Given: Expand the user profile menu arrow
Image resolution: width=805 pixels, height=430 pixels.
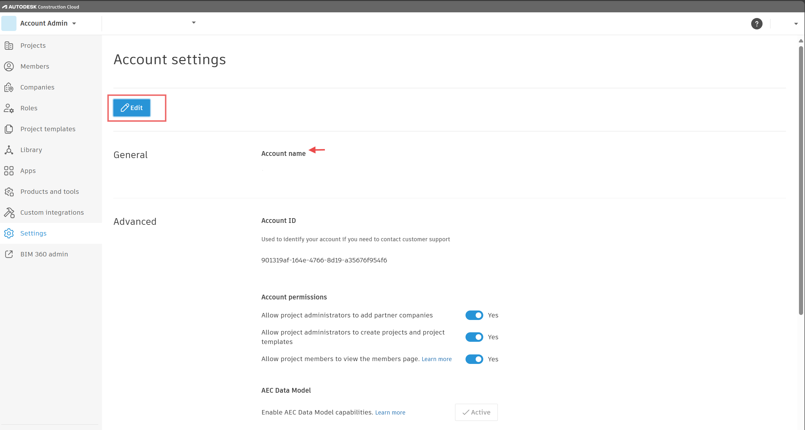Looking at the screenshot, I should pos(796,24).
